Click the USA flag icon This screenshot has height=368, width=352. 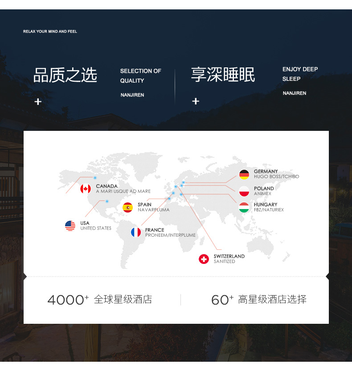pos(70,226)
